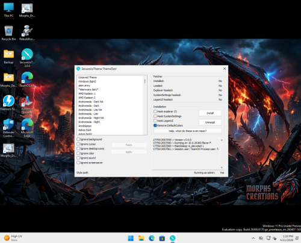
Task: Show hidden icons chevron in system tray
Action: pyautogui.click(x=253, y=238)
